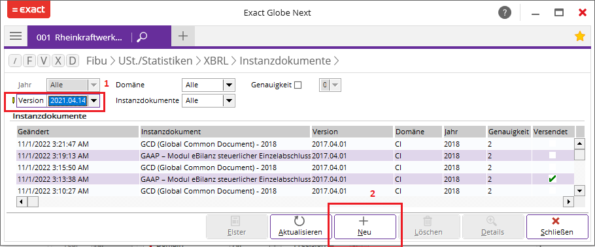Click the X shortcut key button
The image size is (595, 247).
[58, 61]
